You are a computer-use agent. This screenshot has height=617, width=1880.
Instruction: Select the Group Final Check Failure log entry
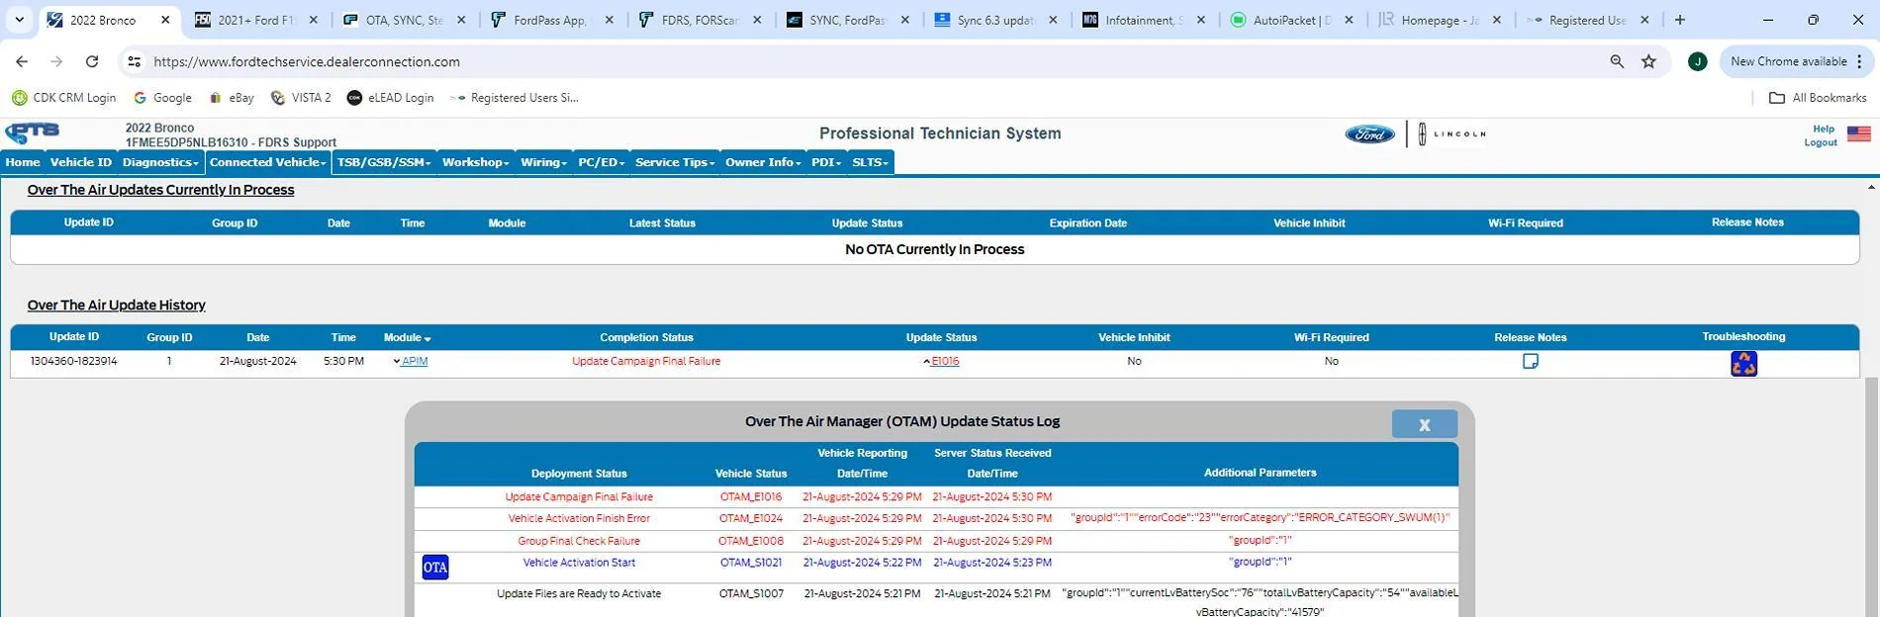click(579, 541)
